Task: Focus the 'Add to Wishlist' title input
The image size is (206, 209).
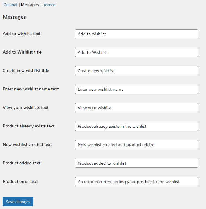Action: pos(137,52)
